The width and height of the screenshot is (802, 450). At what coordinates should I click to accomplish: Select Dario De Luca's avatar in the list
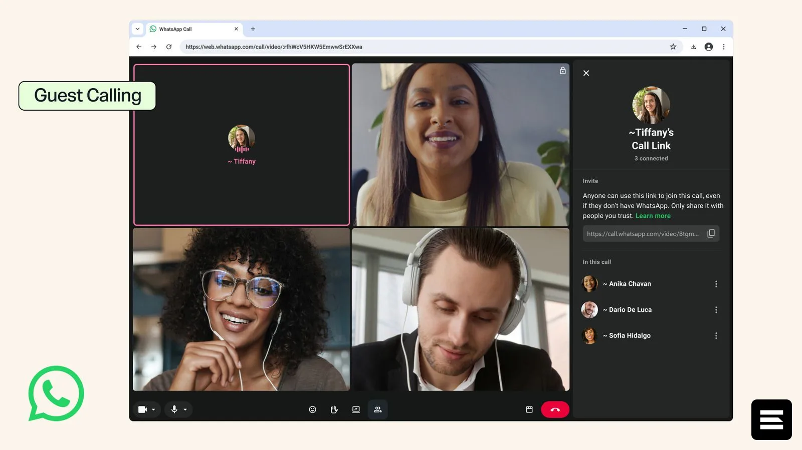click(589, 310)
